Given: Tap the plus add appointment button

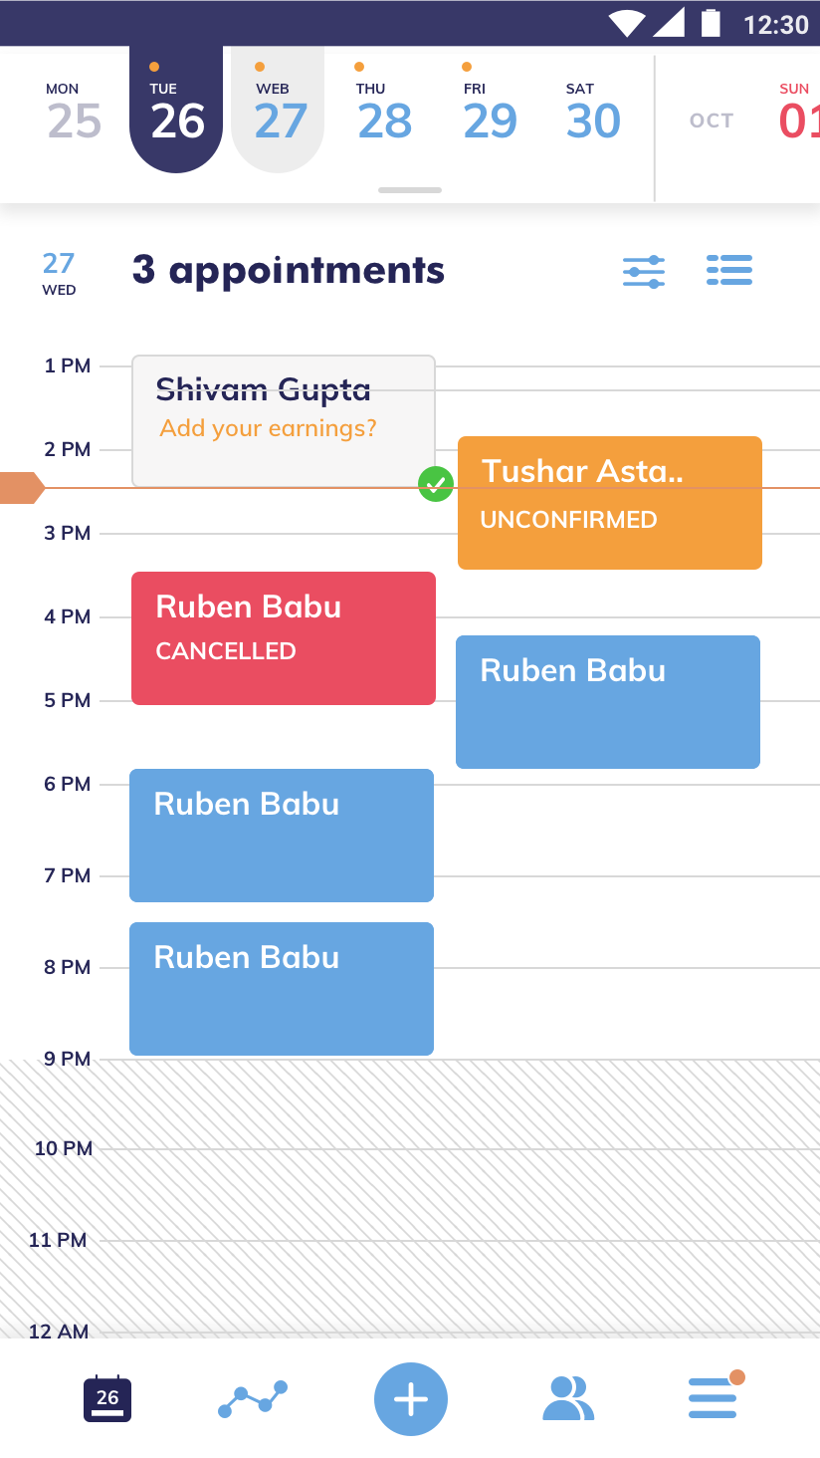Looking at the screenshot, I should (411, 1399).
